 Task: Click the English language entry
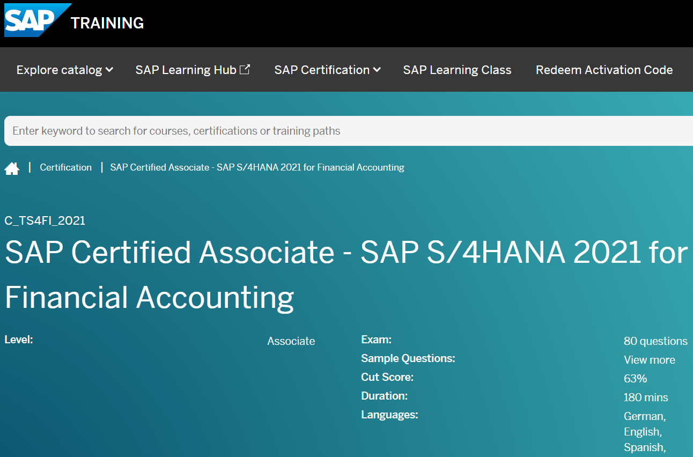pyautogui.click(x=643, y=432)
